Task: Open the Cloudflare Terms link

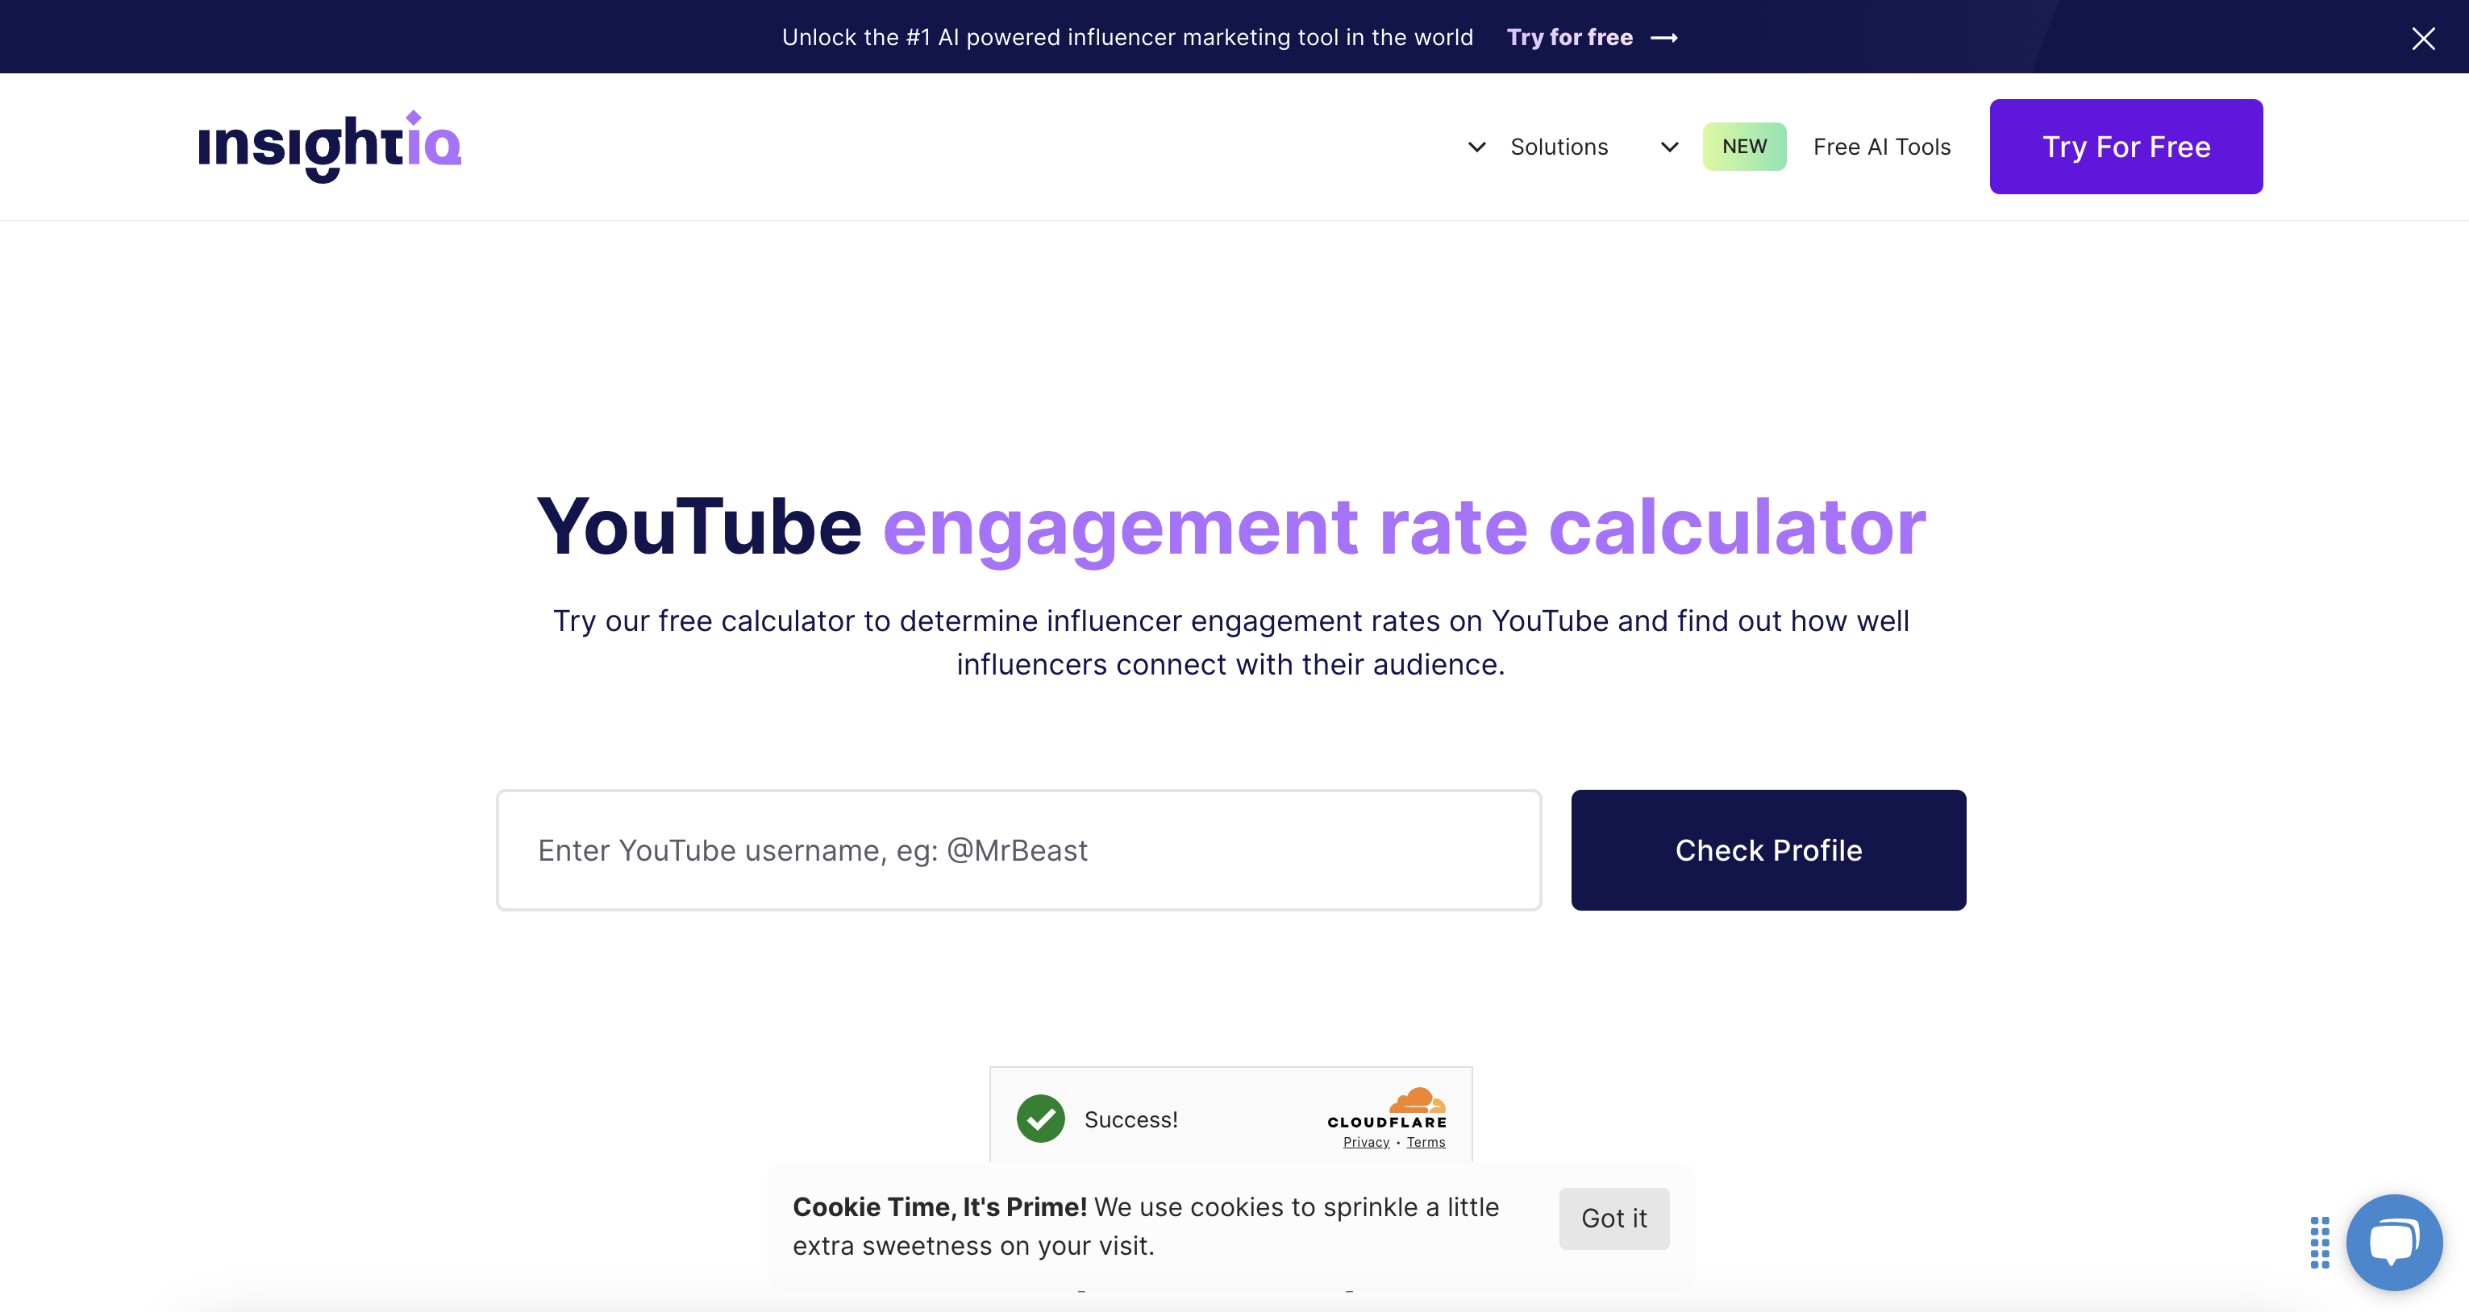Action: click(x=1426, y=1141)
